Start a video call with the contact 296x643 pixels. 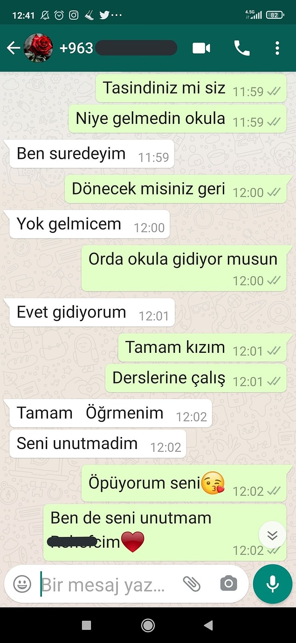tap(201, 48)
